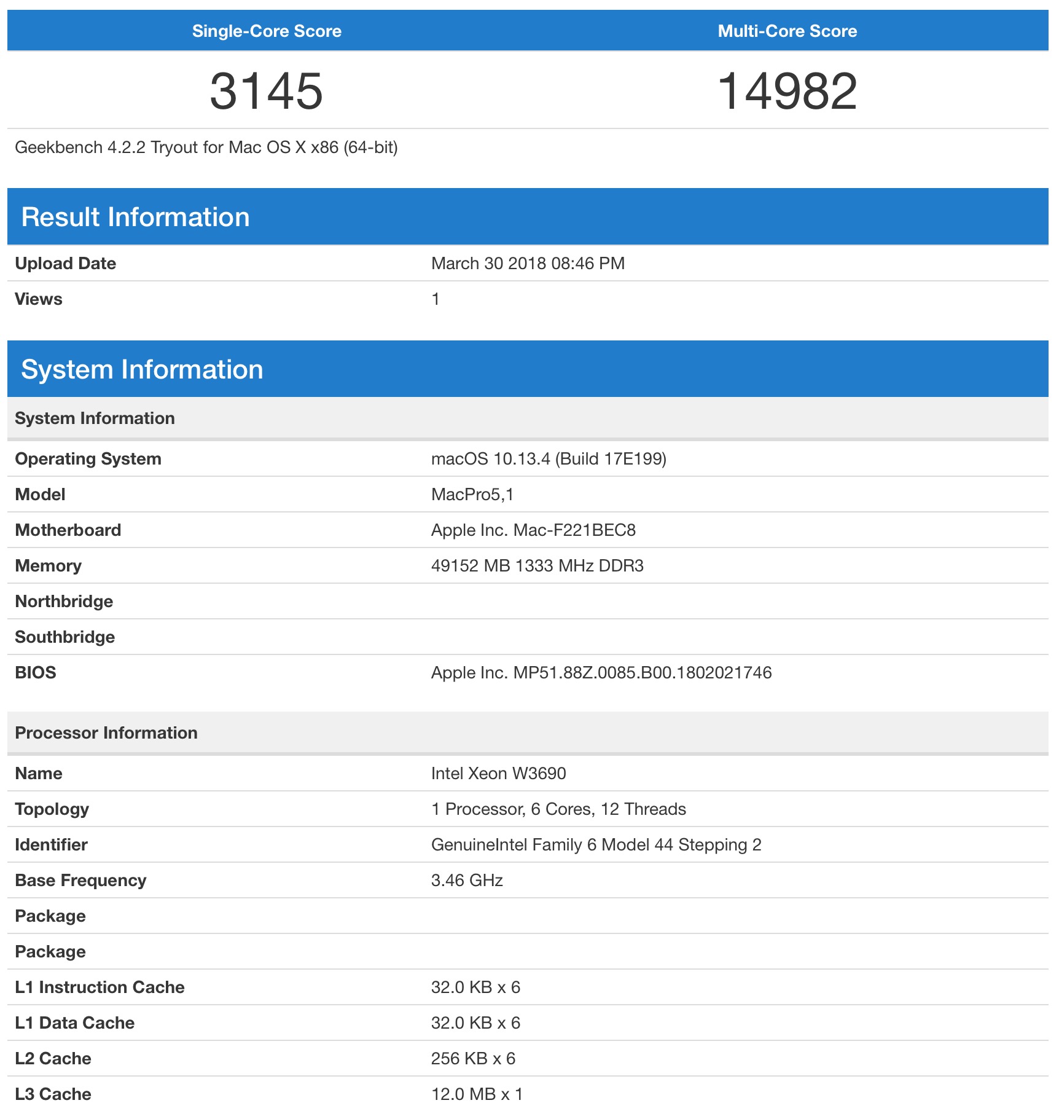This screenshot has width=1059, height=1111.
Task: Select the Geekbench 4.2.2 Tryout version line
Action: click(x=206, y=147)
